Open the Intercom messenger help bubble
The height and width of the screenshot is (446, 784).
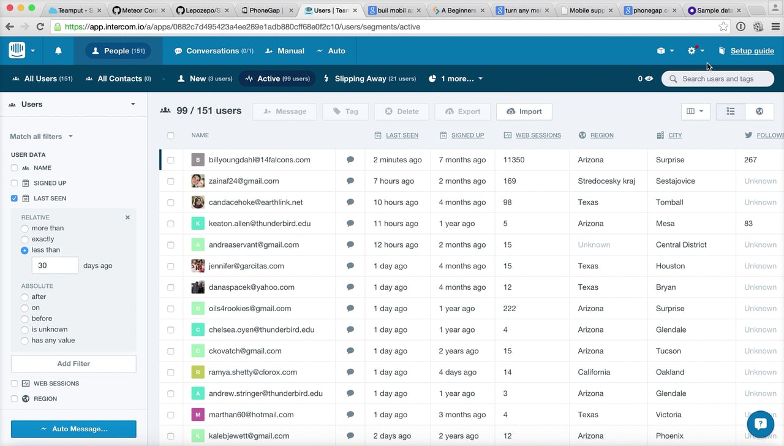click(760, 424)
